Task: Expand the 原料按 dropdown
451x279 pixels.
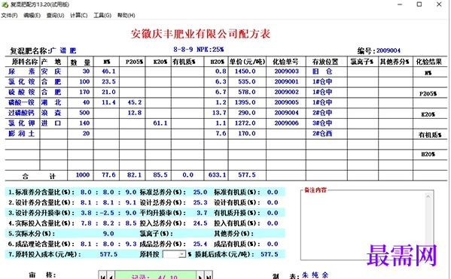Action: coord(181,254)
